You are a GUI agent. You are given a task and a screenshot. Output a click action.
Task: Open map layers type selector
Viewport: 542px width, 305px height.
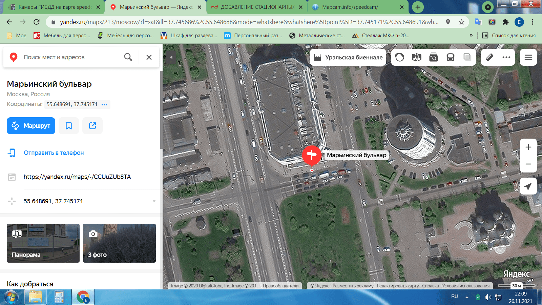pos(467,57)
